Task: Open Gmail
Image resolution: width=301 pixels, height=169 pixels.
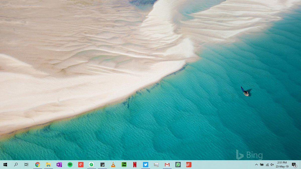Action: 167,165
